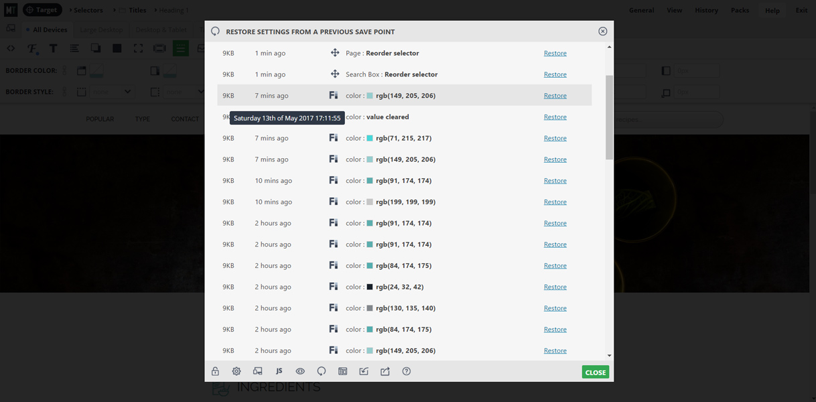Click the MT Microthemer logo

[x=10, y=9]
